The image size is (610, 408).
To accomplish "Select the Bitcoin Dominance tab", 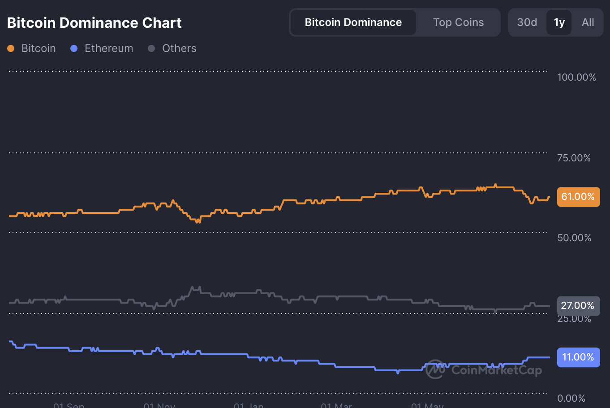I will [x=353, y=22].
